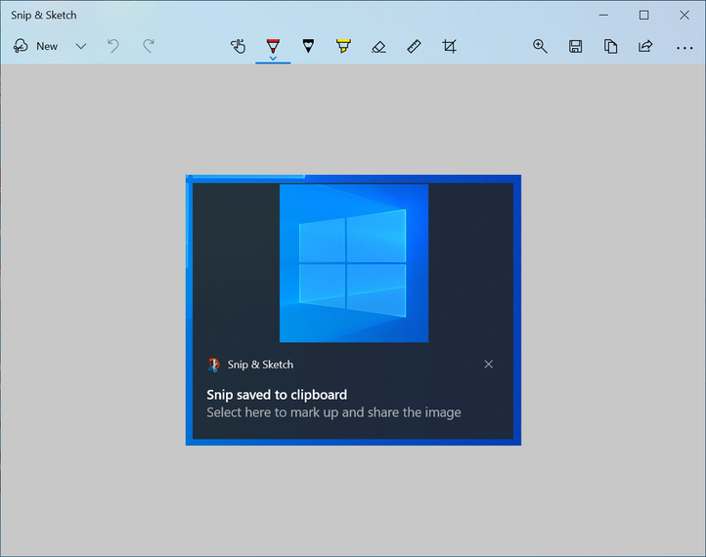The width and height of the screenshot is (706, 557).
Task: Expand the New snip delay dropdown chevron
Action: tap(81, 46)
